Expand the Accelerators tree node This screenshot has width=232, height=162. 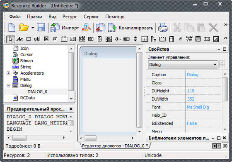coord(8,73)
